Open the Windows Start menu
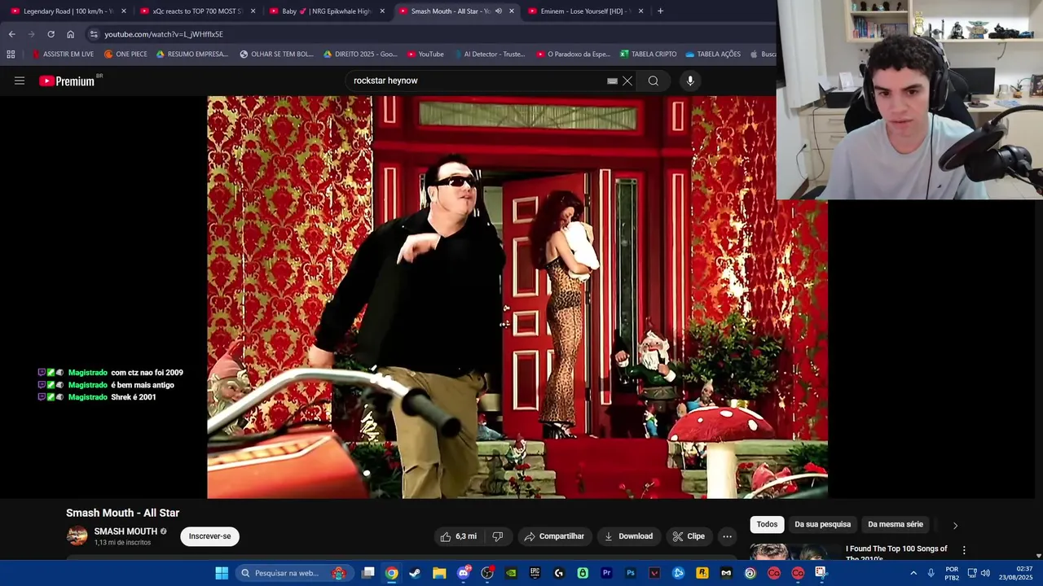Viewport: 1043px width, 586px height. click(221, 573)
